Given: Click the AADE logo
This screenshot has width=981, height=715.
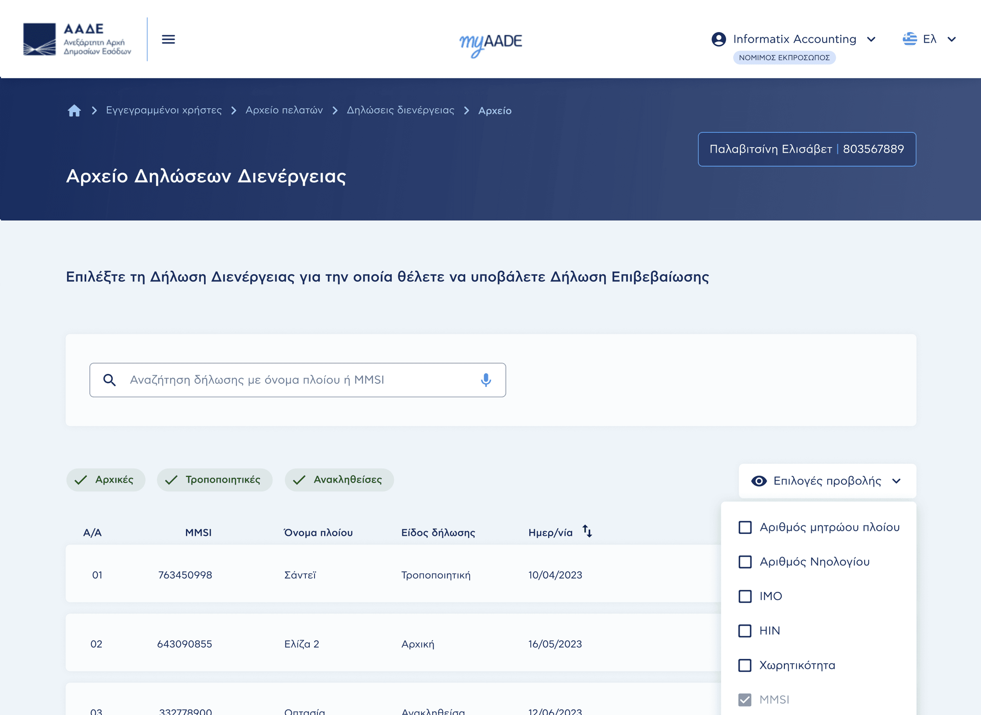Looking at the screenshot, I should 77,39.
